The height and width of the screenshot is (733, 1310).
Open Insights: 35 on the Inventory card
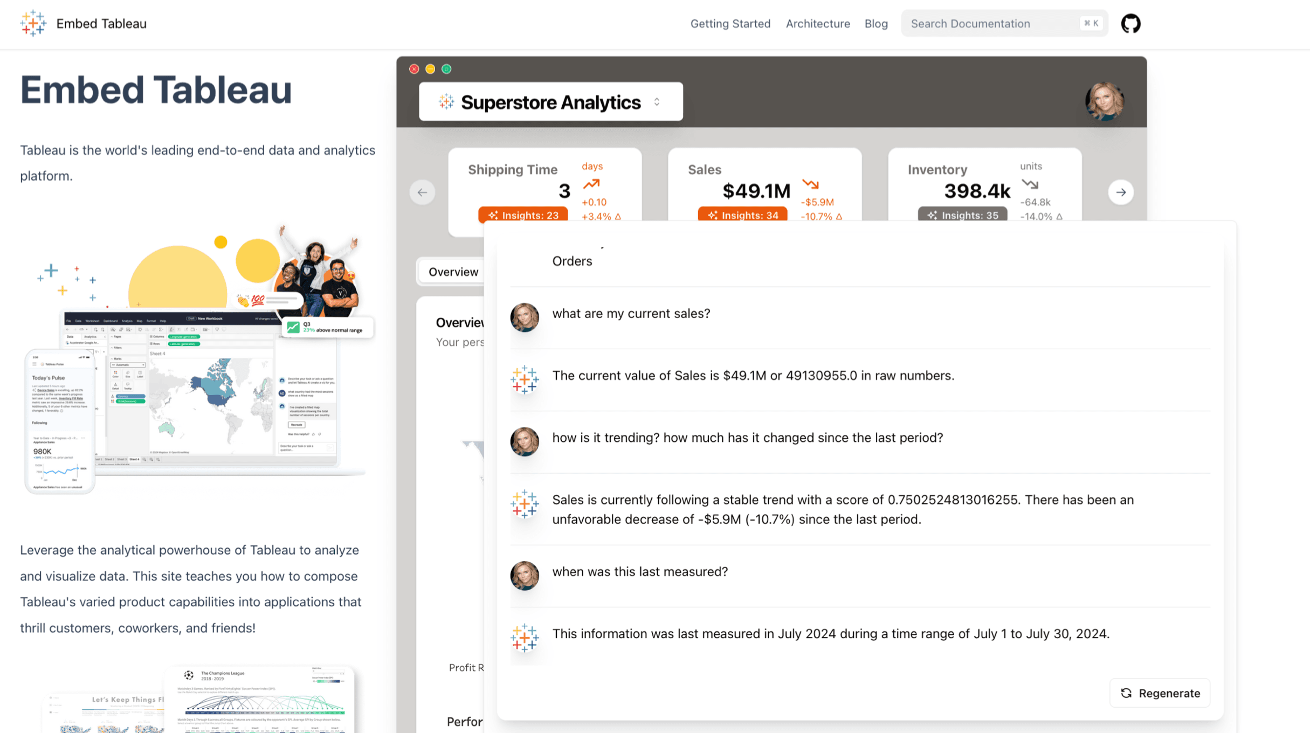point(962,215)
